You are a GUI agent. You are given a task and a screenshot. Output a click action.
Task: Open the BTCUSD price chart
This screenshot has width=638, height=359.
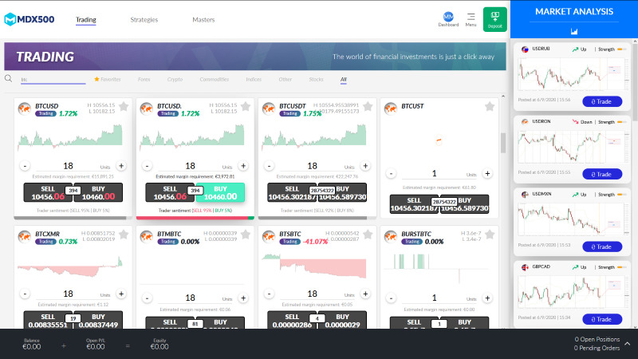70,136
